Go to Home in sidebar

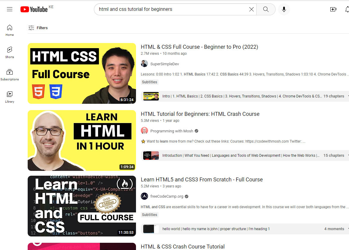[x=10, y=30]
